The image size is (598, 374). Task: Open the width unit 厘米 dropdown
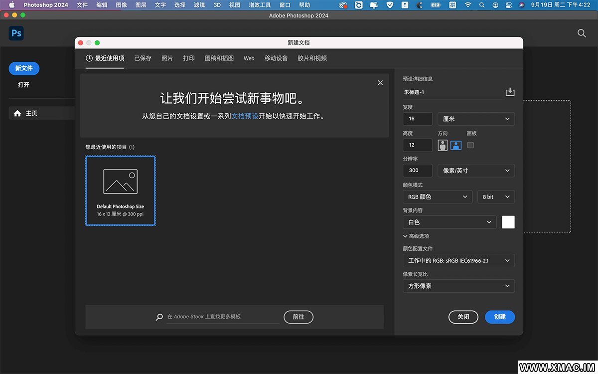(476, 119)
